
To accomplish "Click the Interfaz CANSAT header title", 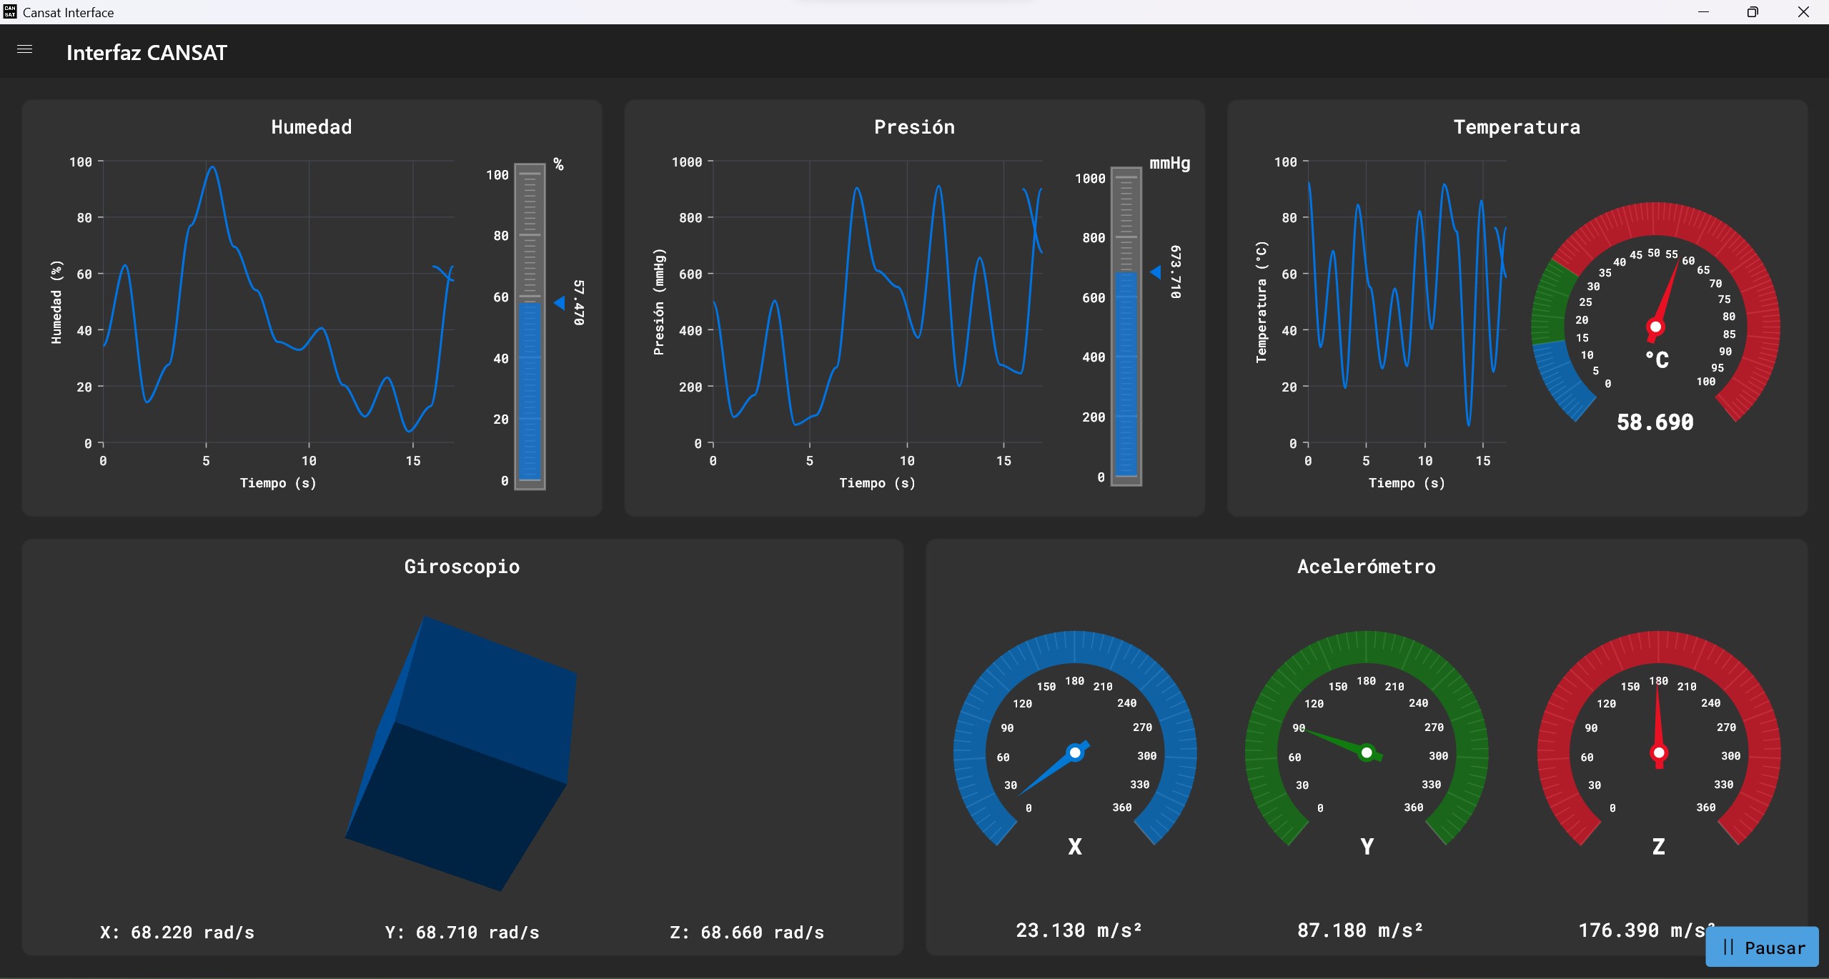I will (147, 53).
